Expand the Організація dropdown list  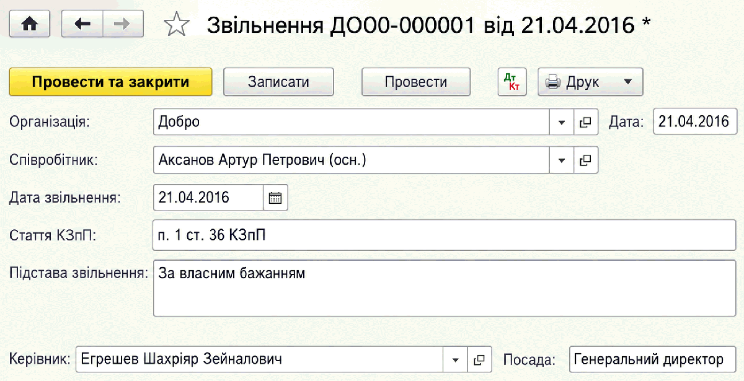pyautogui.click(x=562, y=123)
